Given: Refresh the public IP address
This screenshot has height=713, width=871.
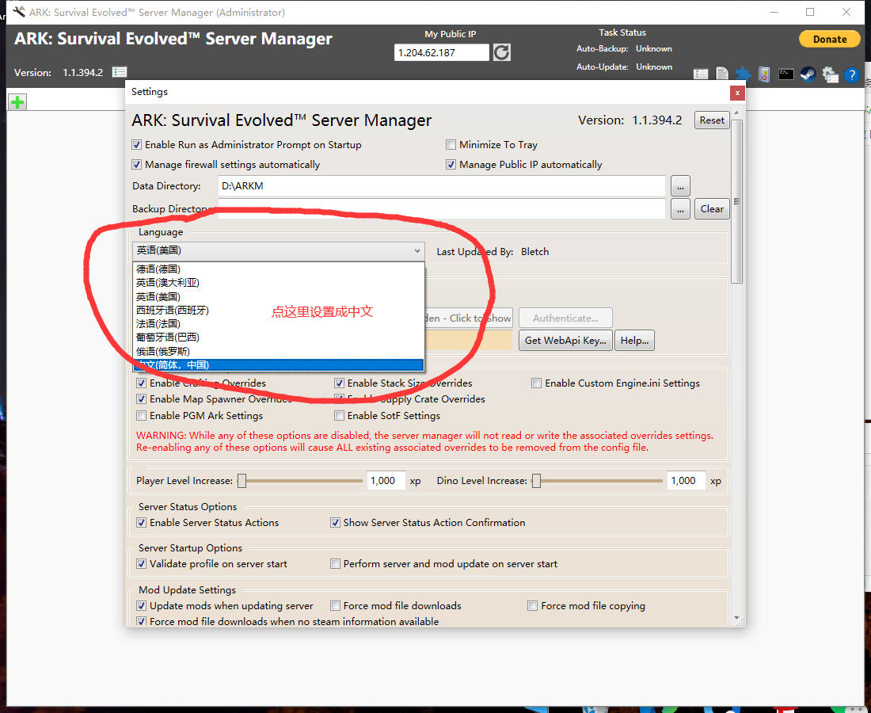Looking at the screenshot, I should pyautogui.click(x=501, y=53).
